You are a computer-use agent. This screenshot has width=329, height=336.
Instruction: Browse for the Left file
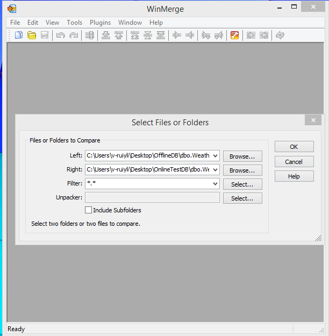point(242,156)
